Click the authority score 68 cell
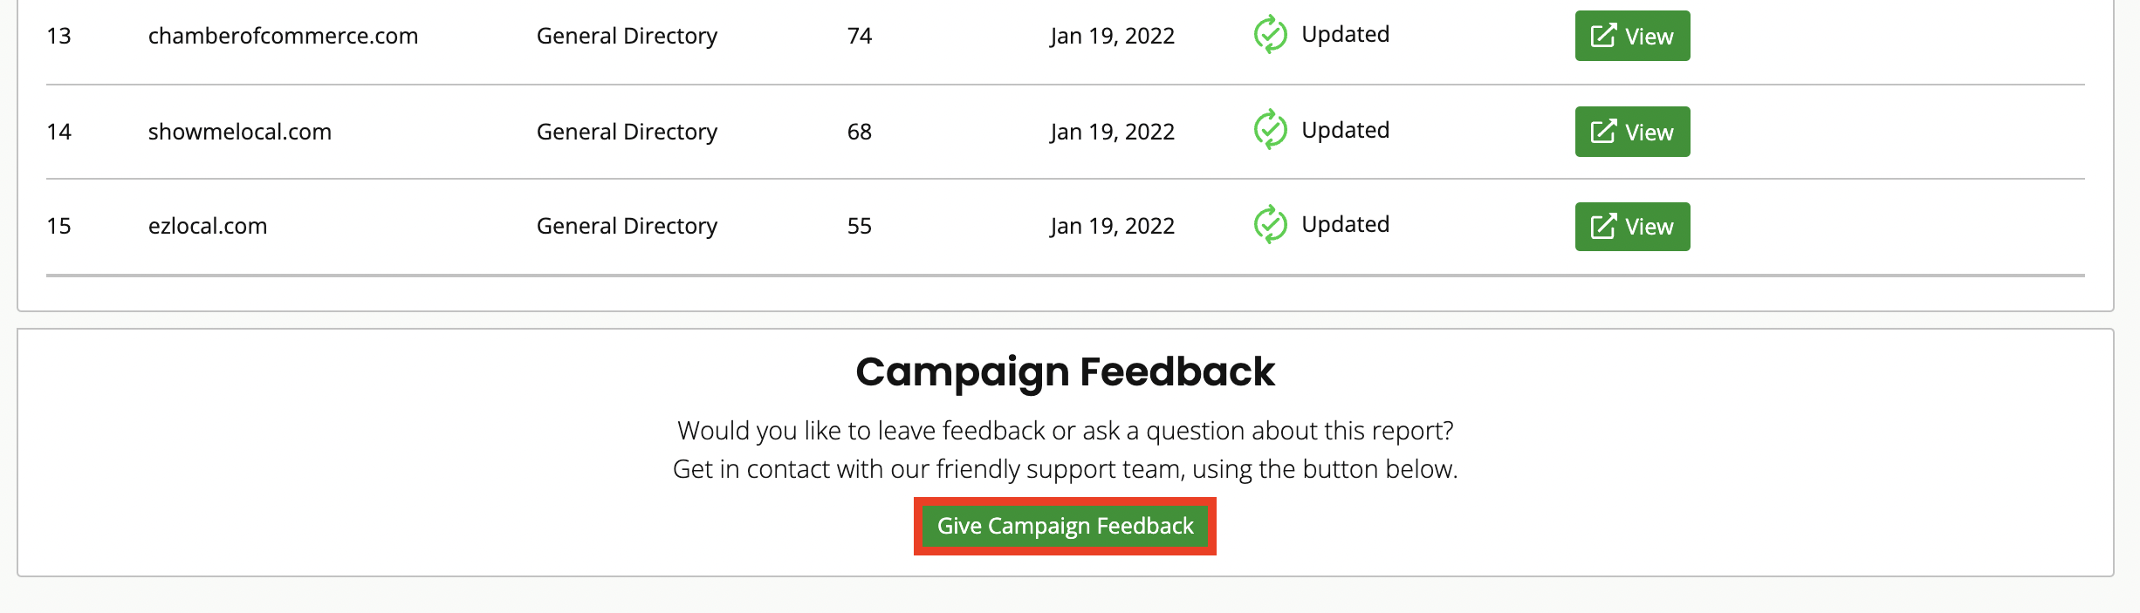The width and height of the screenshot is (2140, 613). tap(860, 132)
